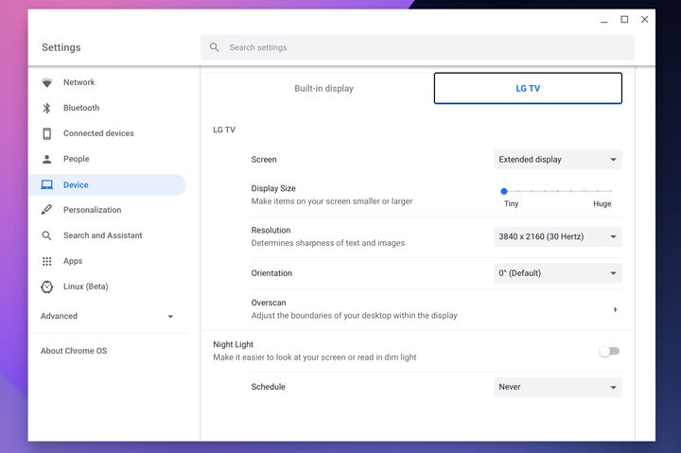Open Network settings label
Image resolution: width=681 pixels, height=453 pixels.
(x=79, y=82)
